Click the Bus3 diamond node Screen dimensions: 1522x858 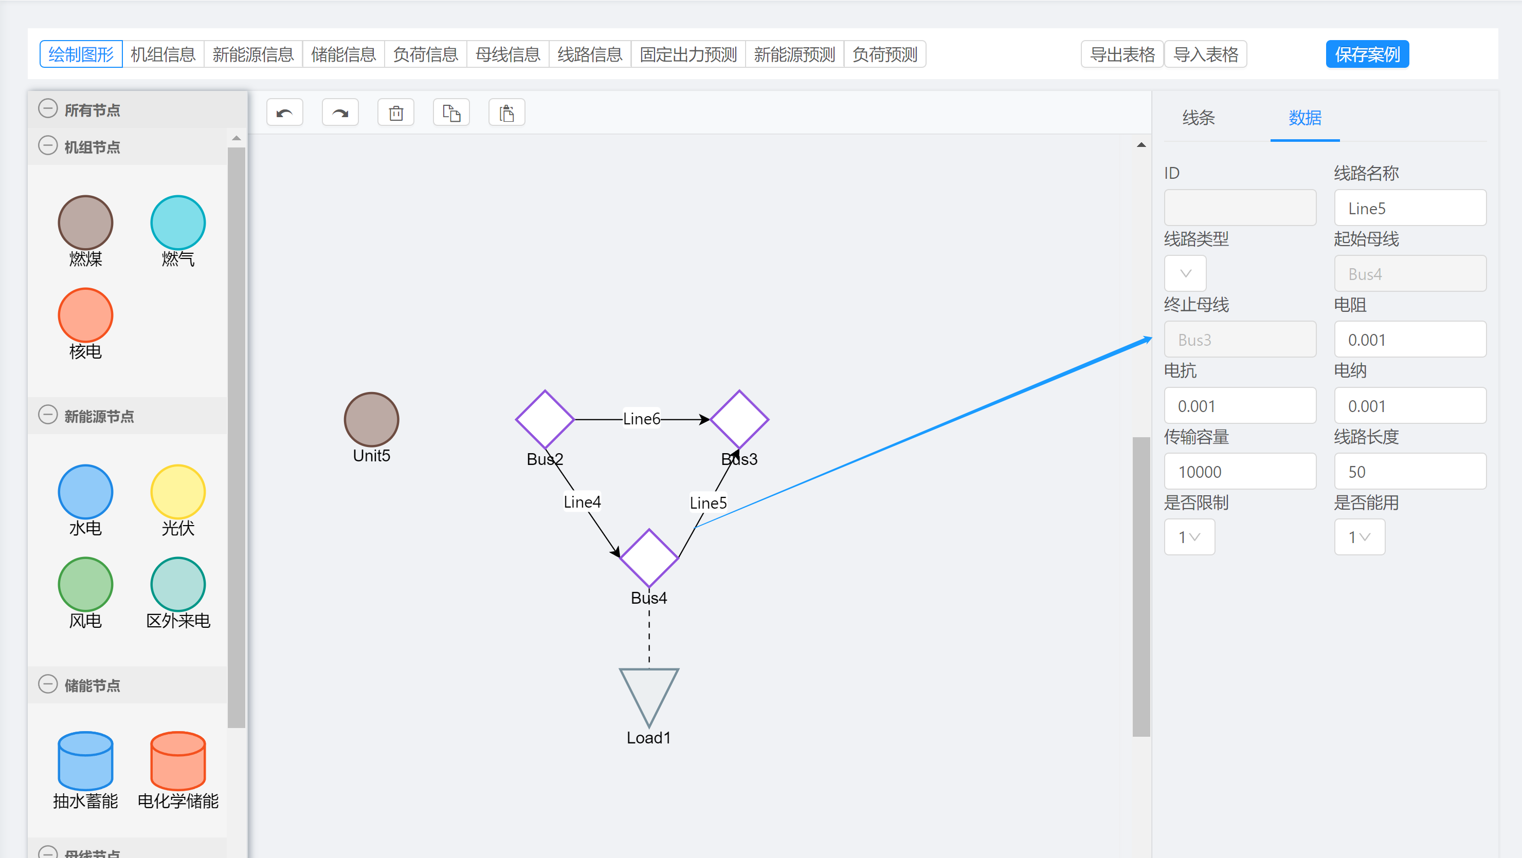pyautogui.click(x=739, y=419)
